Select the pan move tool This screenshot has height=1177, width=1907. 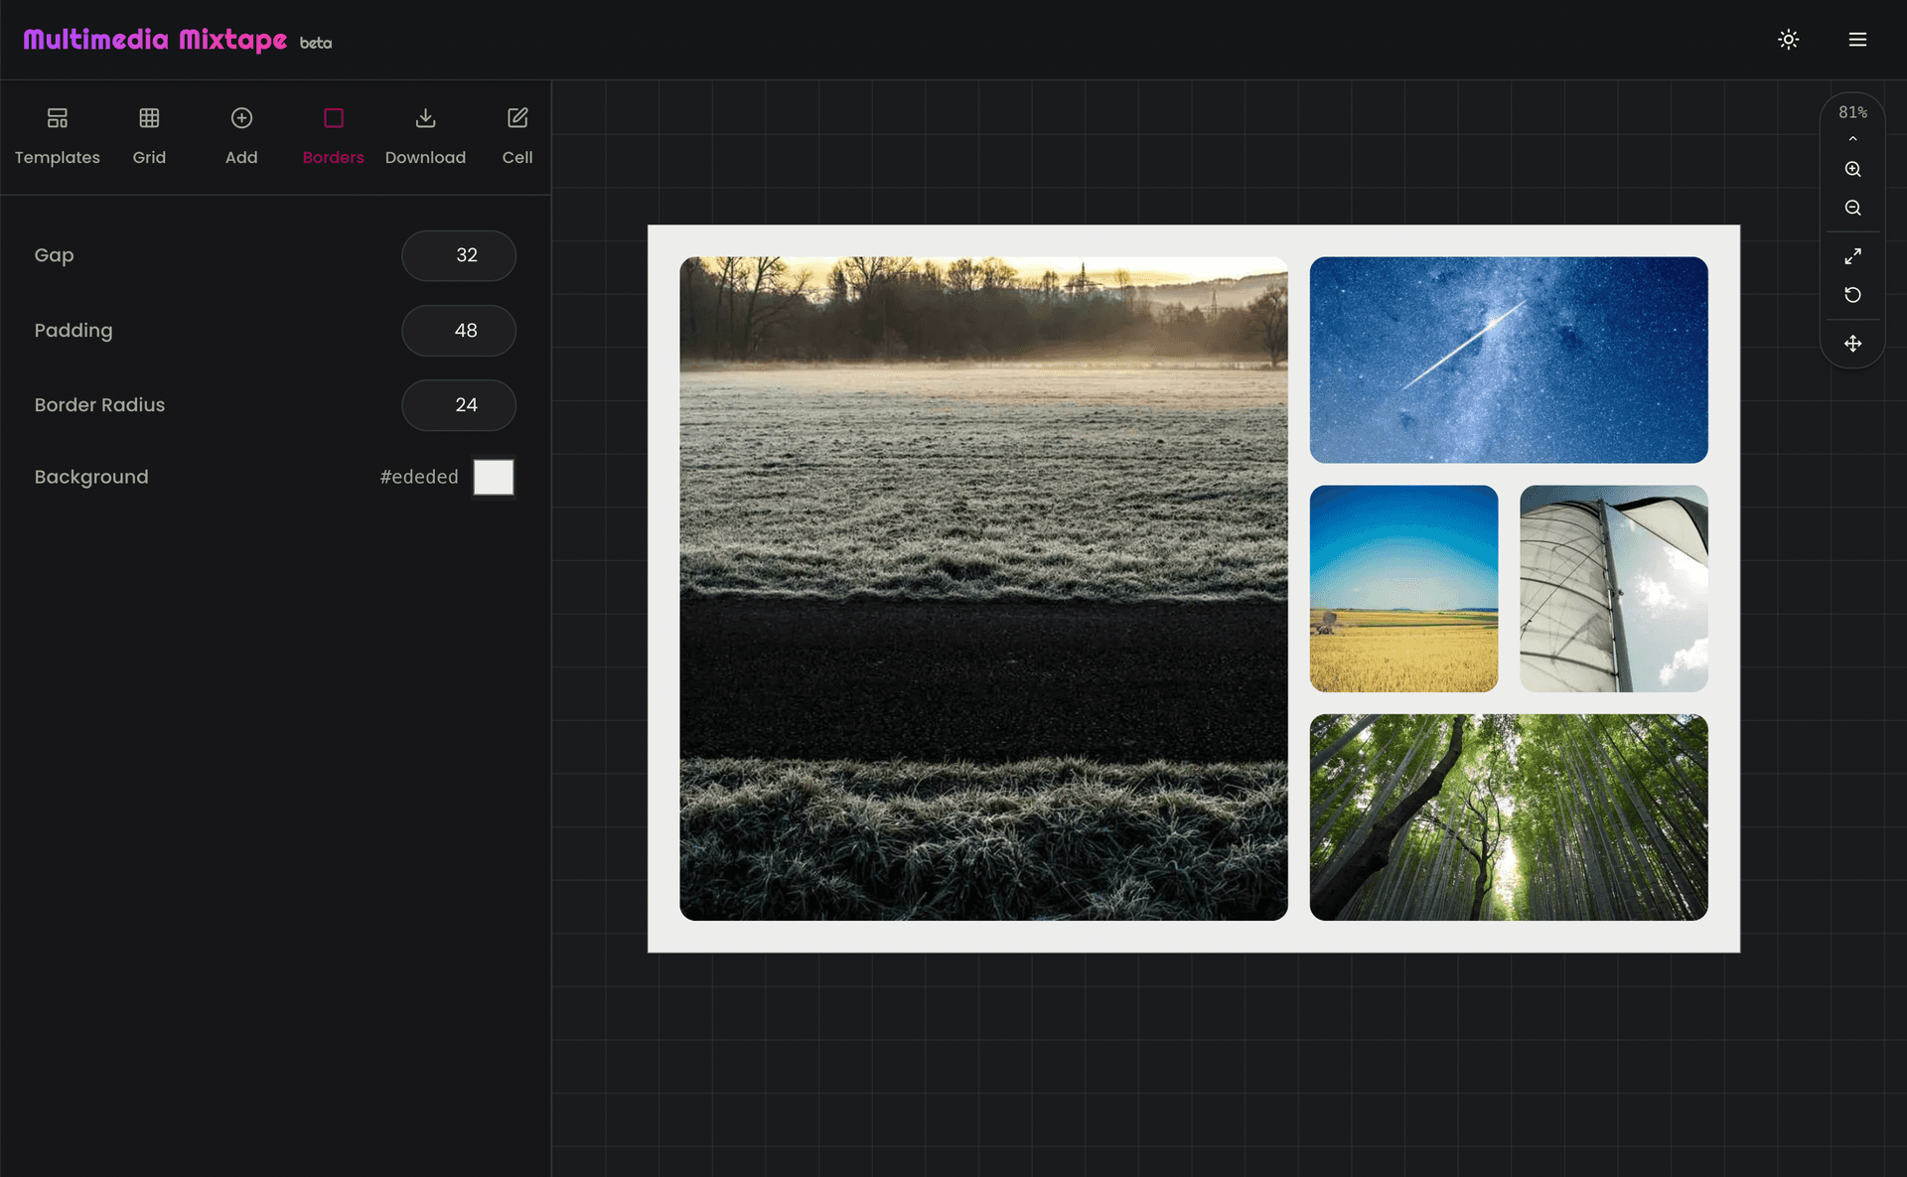(1852, 344)
